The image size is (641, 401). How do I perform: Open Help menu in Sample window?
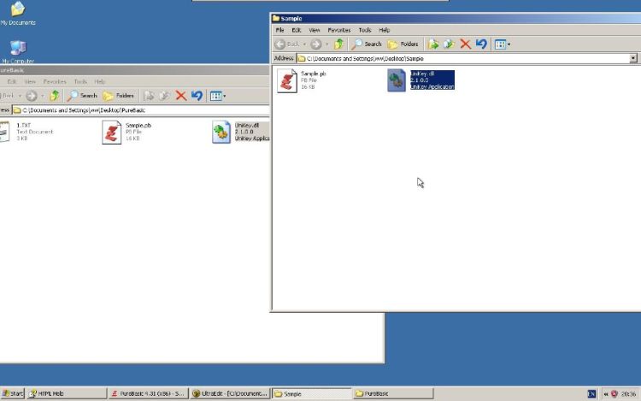tap(385, 30)
